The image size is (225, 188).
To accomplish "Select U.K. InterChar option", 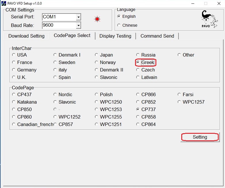I will 19,77.
